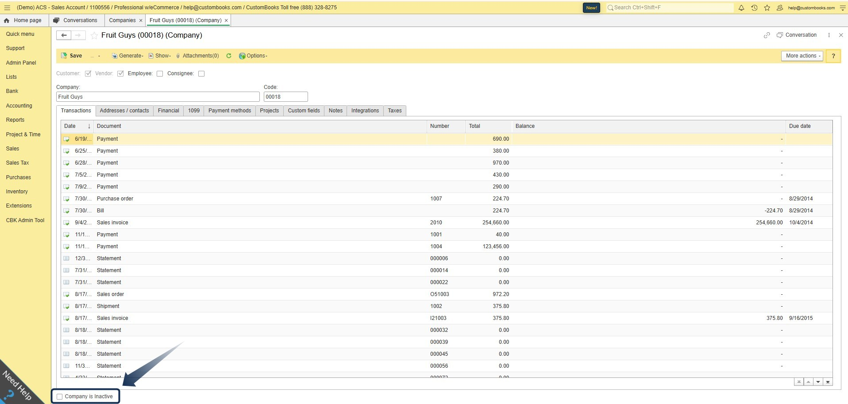The image size is (848, 404).
Task: Open the Payment methods tab
Action: (x=230, y=111)
